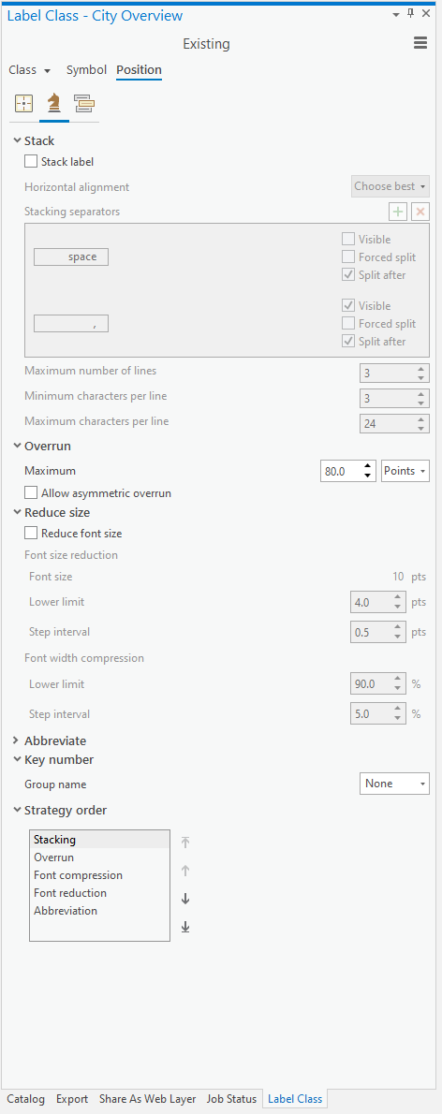Image resolution: width=442 pixels, height=1114 pixels.
Task: Switch to the Symbol tab
Action: point(87,69)
